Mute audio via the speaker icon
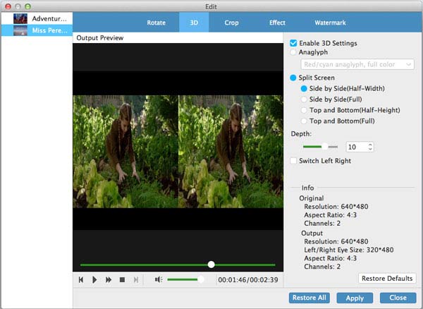 (159, 279)
